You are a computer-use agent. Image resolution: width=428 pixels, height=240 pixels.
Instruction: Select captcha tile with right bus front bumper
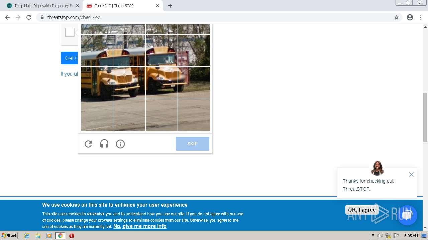click(x=162, y=83)
